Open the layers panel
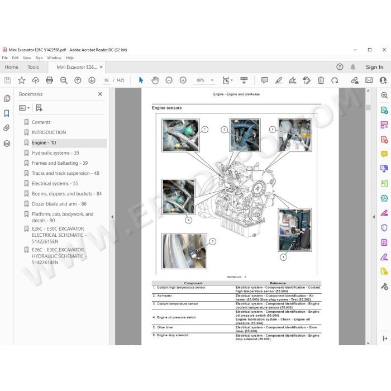391x391 pixels. pos(7,144)
